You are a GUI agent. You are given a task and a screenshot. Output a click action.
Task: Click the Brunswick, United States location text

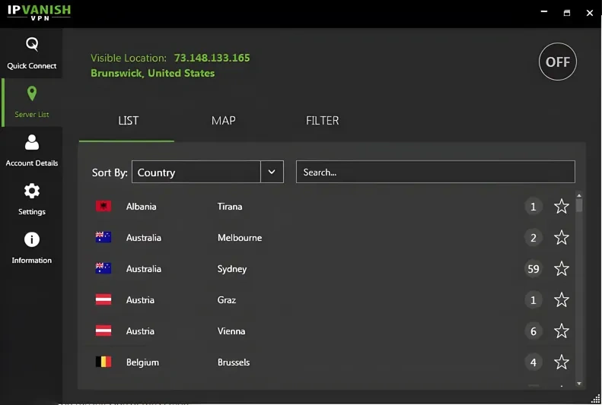coord(152,73)
